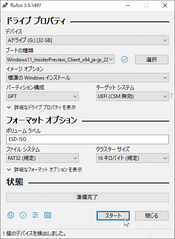Click the 準備完了 progress bar
Screen dimensions: 175x239
87,197
